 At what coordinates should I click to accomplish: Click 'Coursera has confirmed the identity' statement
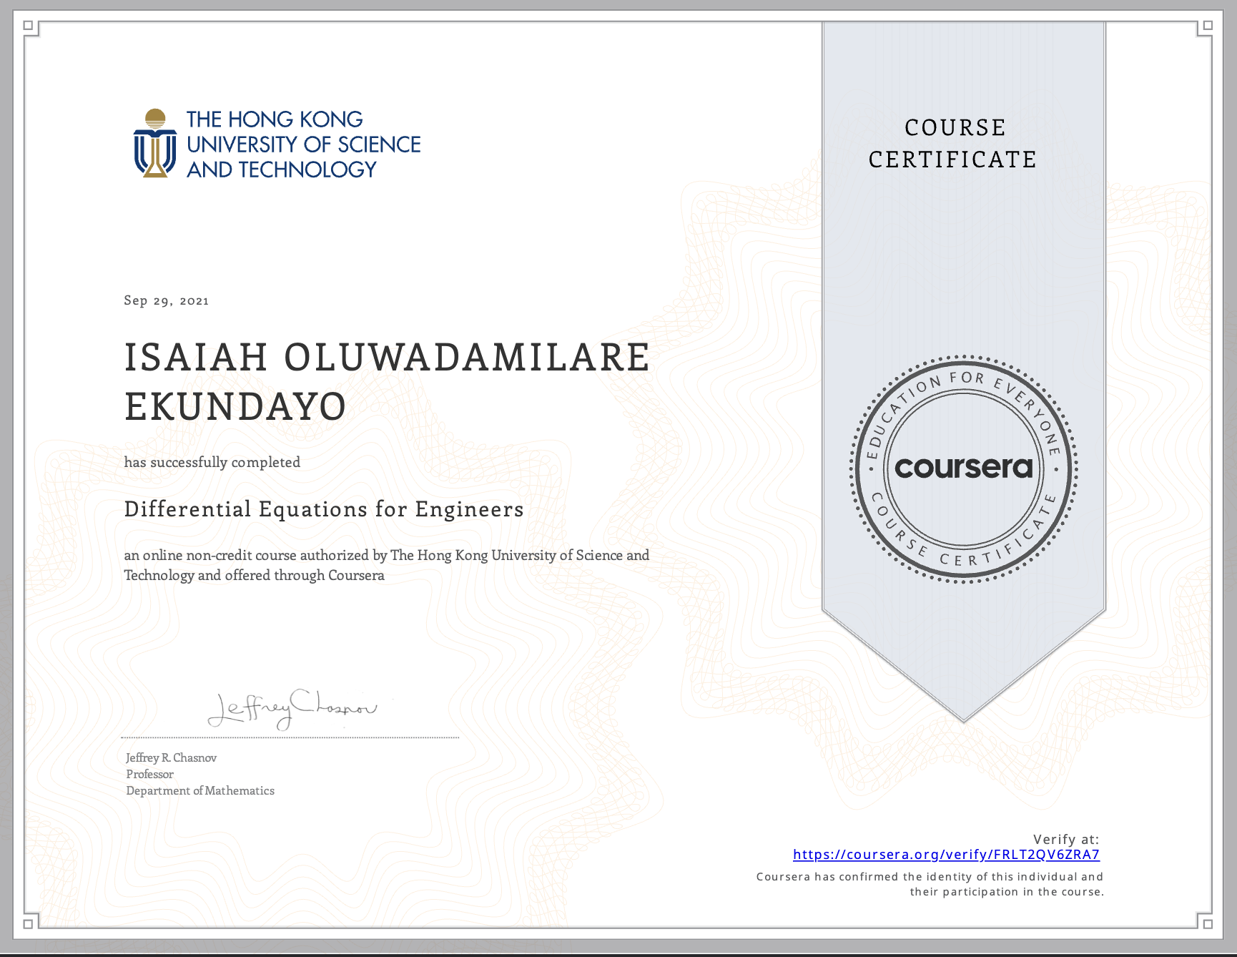point(930,884)
